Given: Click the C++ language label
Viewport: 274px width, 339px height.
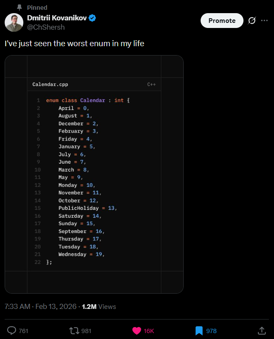Looking at the screenshot, I should (151, 84).
